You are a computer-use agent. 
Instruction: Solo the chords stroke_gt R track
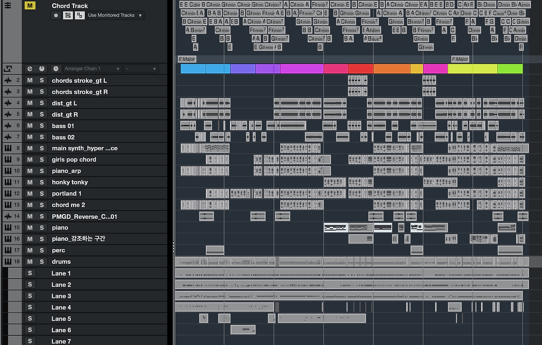[41, 92]
